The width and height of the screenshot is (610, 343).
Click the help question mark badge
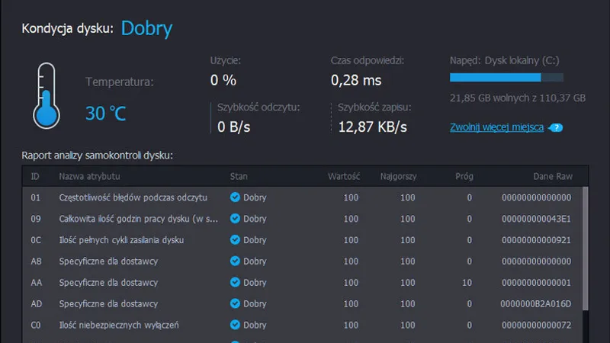click(x=556, y=127)
